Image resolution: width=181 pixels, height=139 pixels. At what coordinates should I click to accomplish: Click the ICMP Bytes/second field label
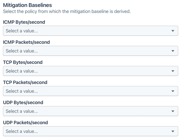click(x=24, y=22)
